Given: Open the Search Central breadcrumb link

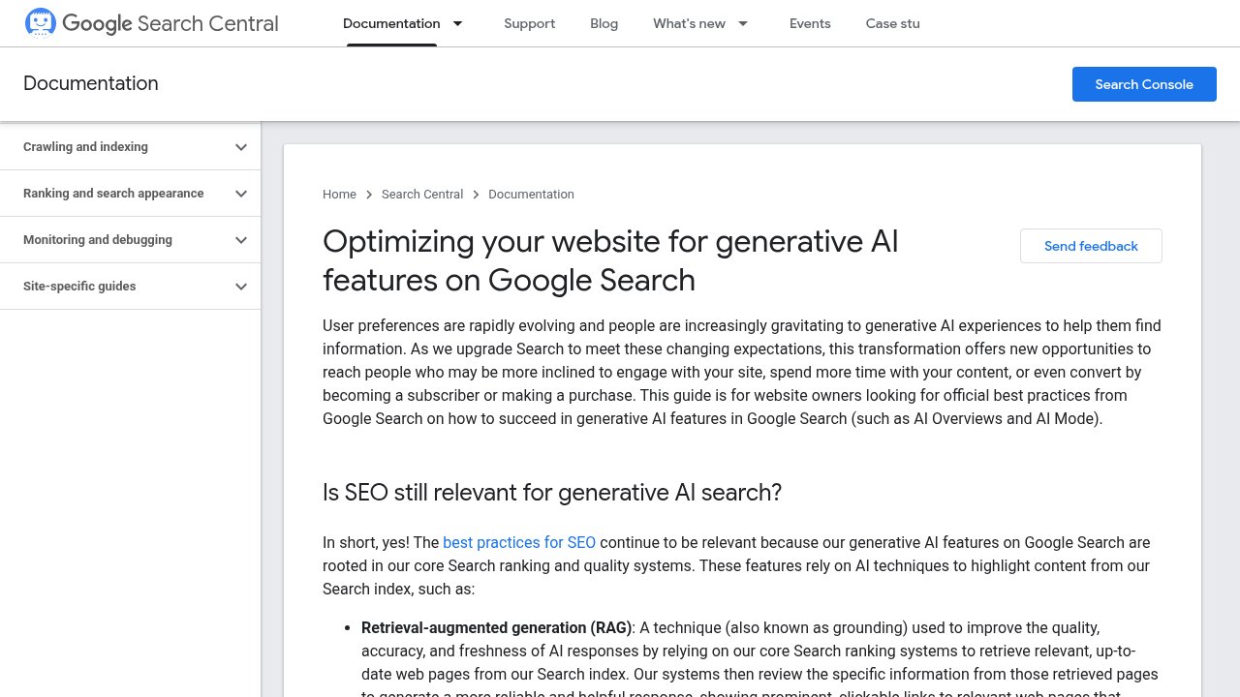Looking at the screenshot, I should 422,195.
